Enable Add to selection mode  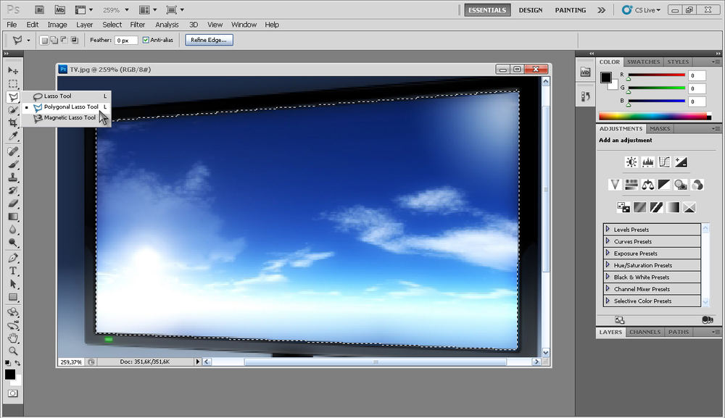tap(54, 41)
